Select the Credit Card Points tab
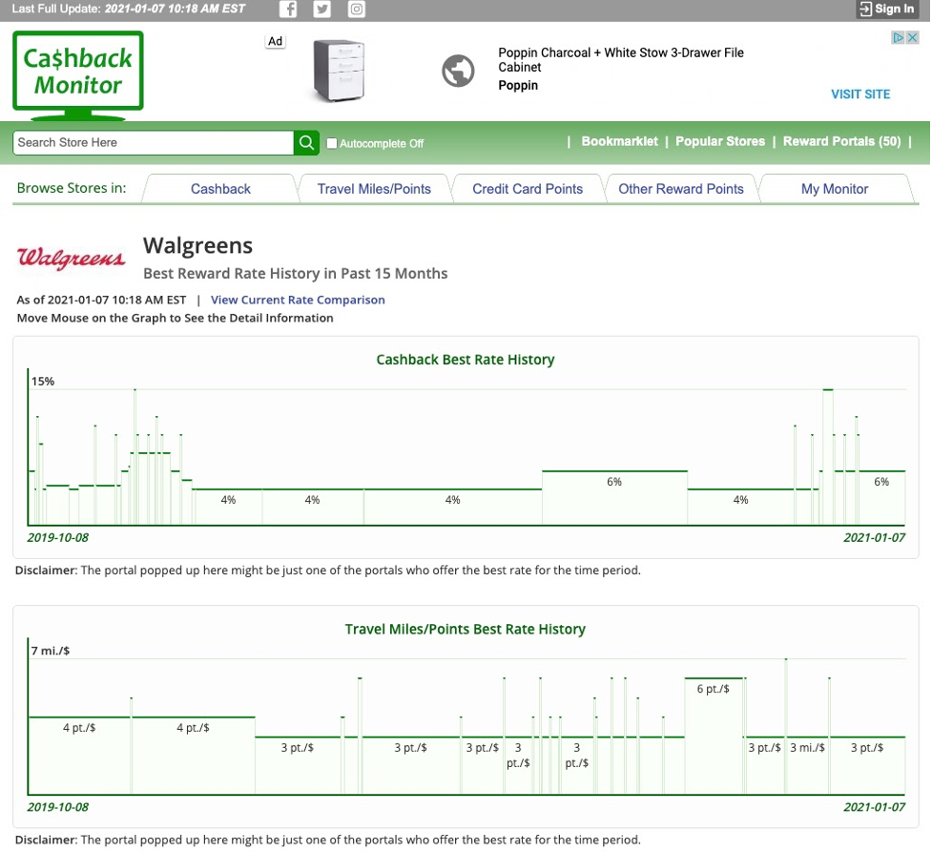Viewport: 932px width, 852px height. tap(528, 189)
